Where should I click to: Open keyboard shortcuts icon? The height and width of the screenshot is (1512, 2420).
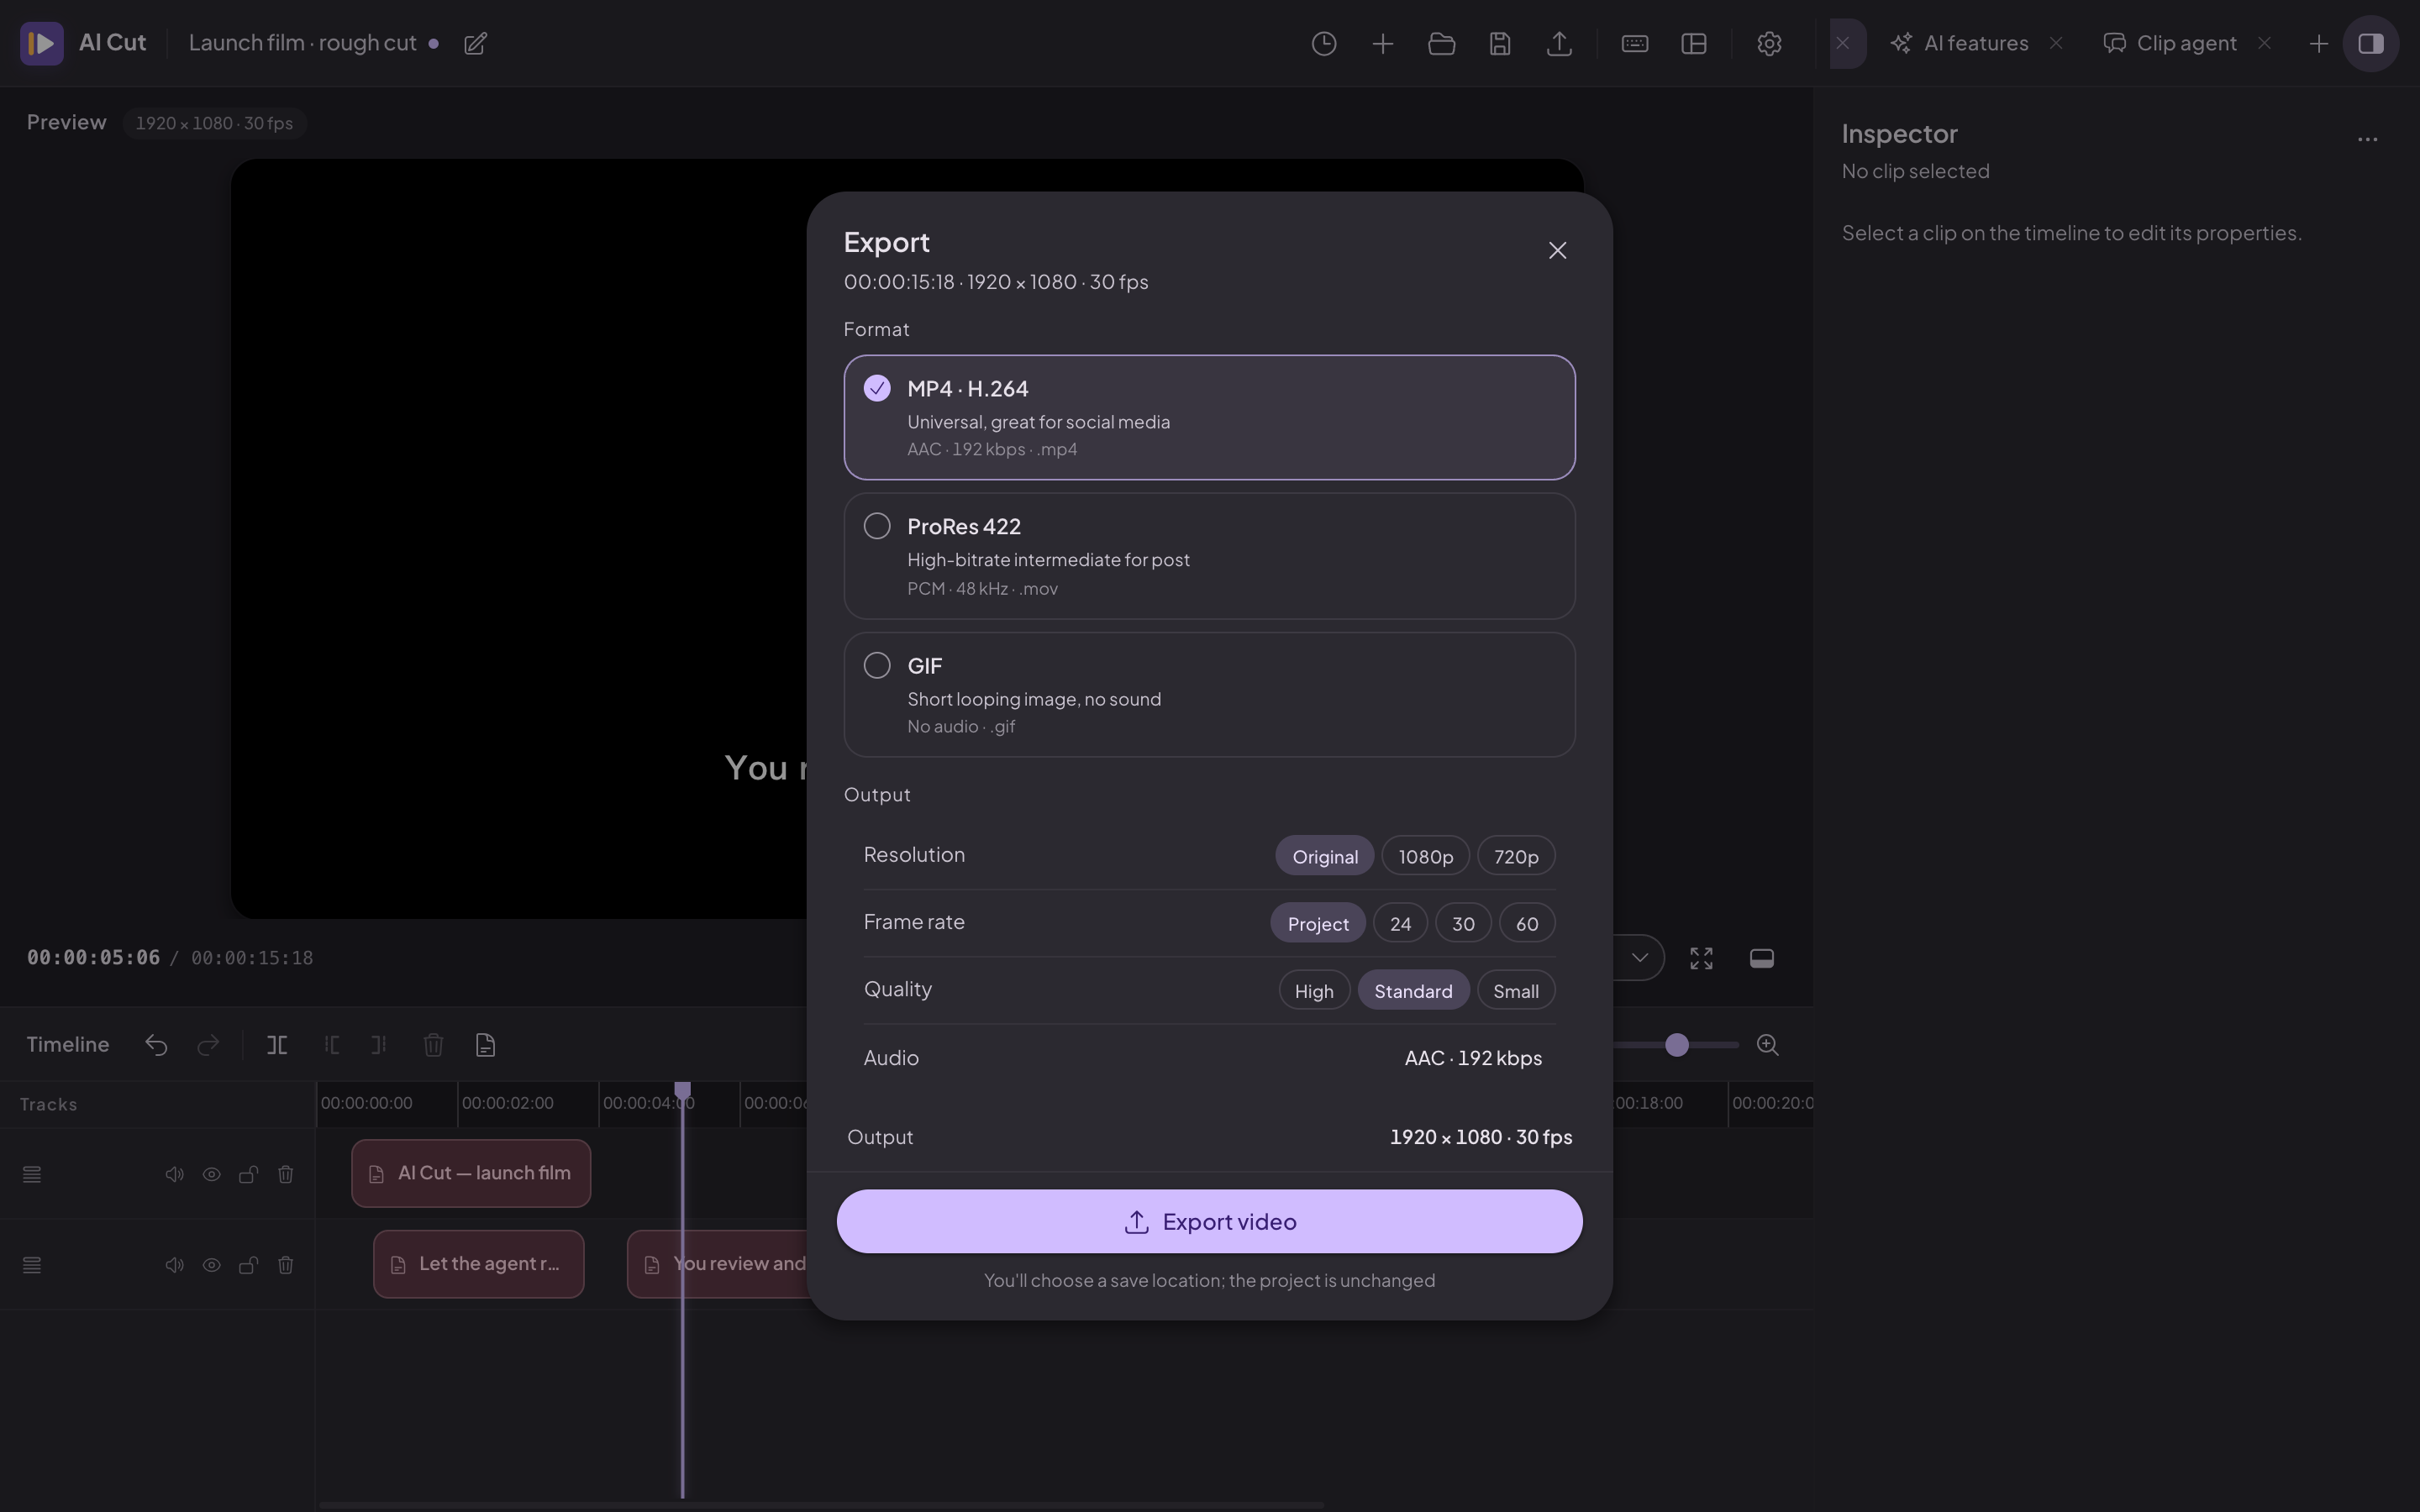[1634, 43]
